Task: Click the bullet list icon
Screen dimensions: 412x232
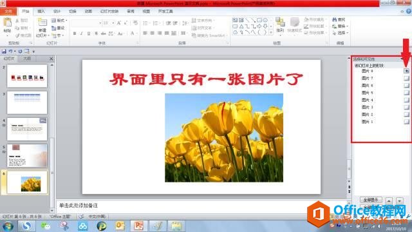Action: pyautogui.click(x=145, y=23)
